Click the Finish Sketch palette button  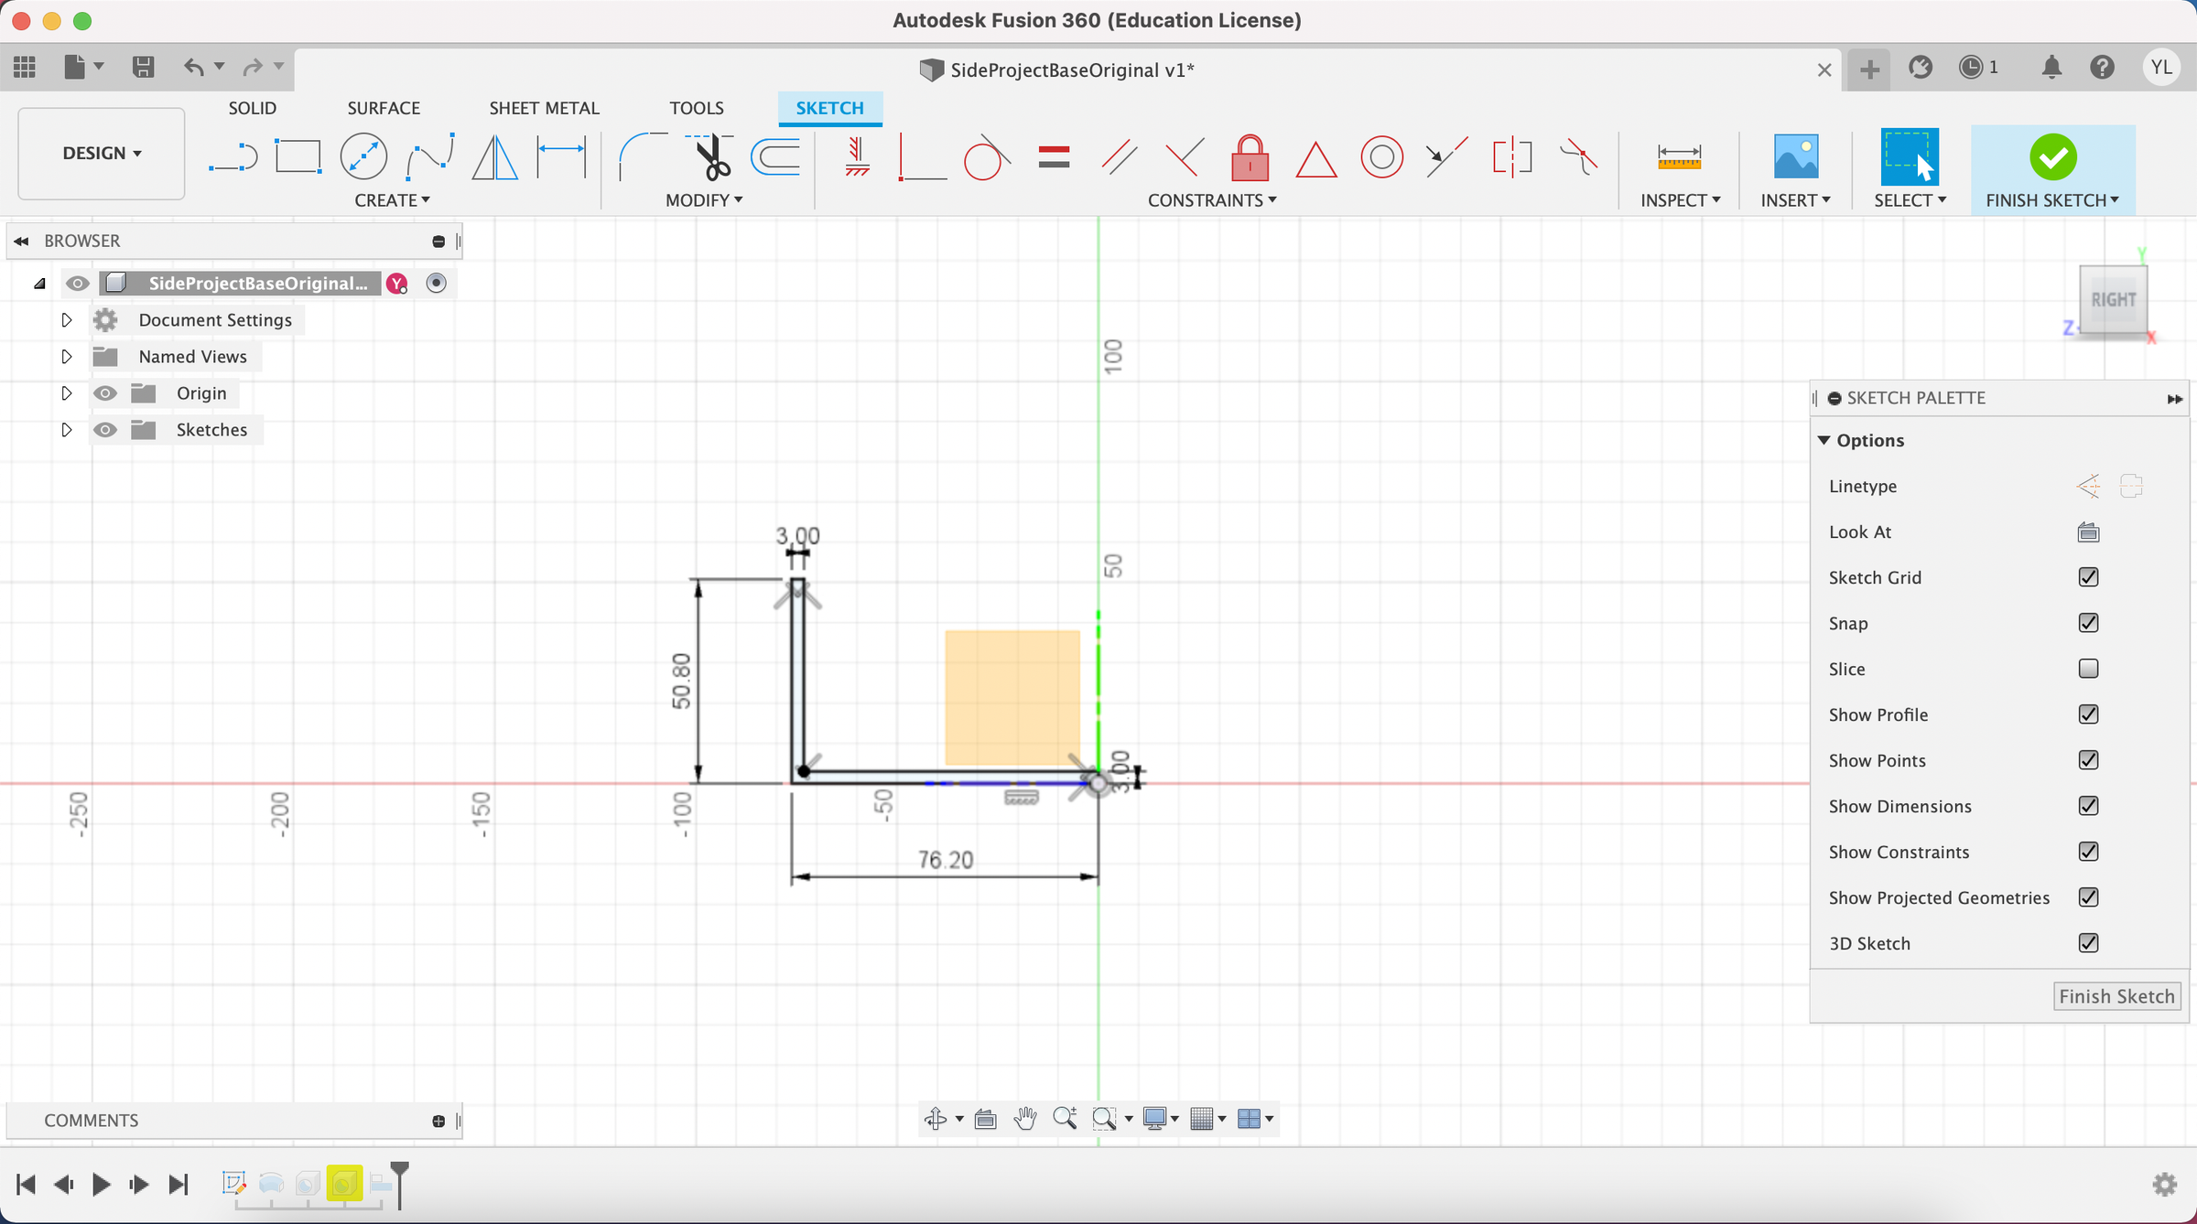click(x=2116, y=996)
